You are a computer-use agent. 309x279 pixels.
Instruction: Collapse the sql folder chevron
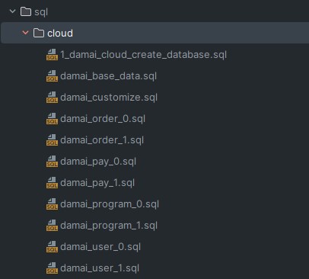tap(12, 11)
